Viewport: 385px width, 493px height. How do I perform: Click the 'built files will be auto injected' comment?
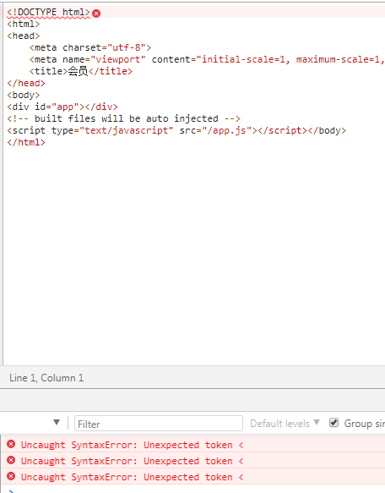[123, 118]
